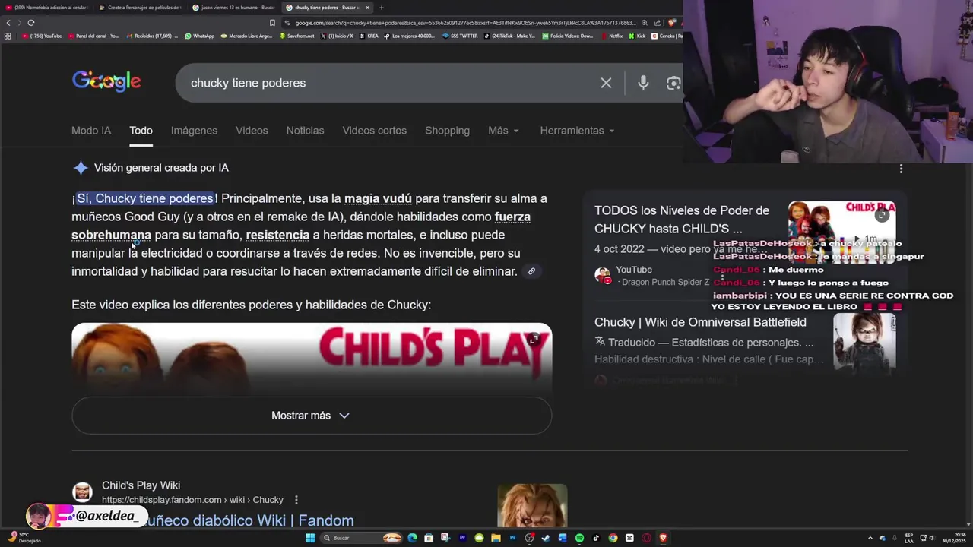Viewport: 973px width, 547px height.
Task: Open Premiere Pro from the taskbar
Action: (x=462, y=538)
